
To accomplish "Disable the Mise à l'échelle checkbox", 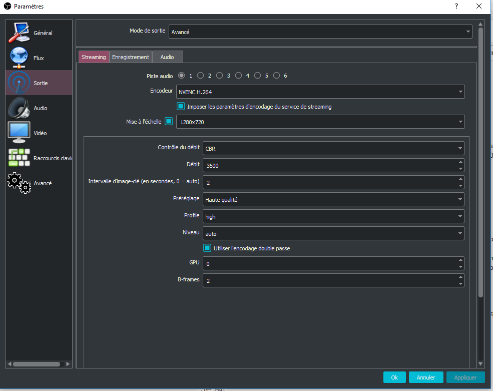I will pos(169,121).
